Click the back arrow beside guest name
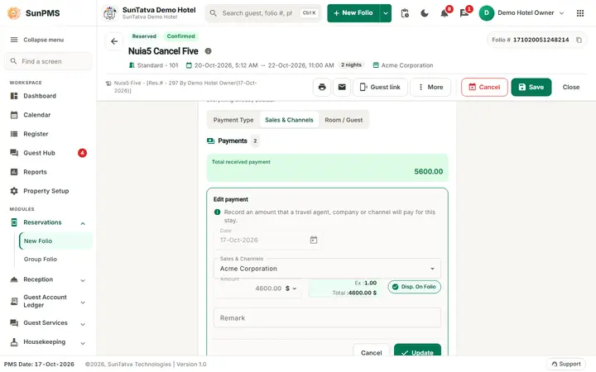This screenshot has height=372, width=596. [114, 41]
